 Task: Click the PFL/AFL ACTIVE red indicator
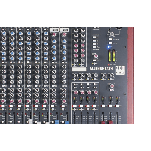coord(109,65)
